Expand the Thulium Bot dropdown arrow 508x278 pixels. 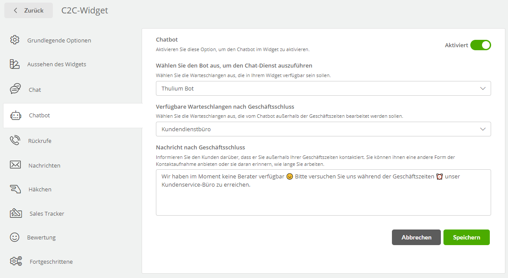pos(483,88)
